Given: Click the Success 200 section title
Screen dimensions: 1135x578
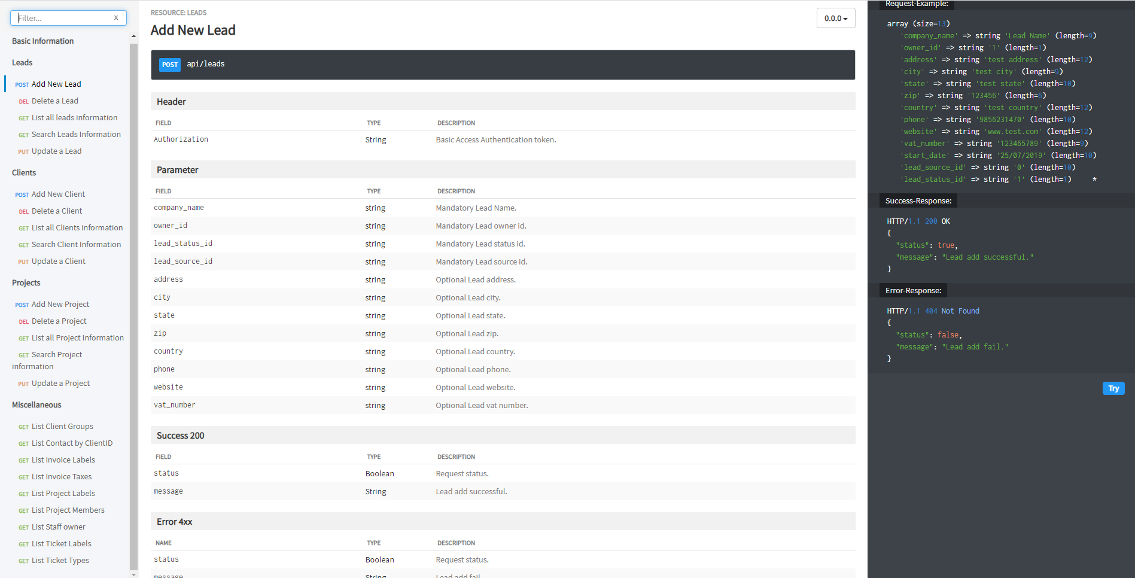Looking at the screenshot, I should (x=180, y=436).
